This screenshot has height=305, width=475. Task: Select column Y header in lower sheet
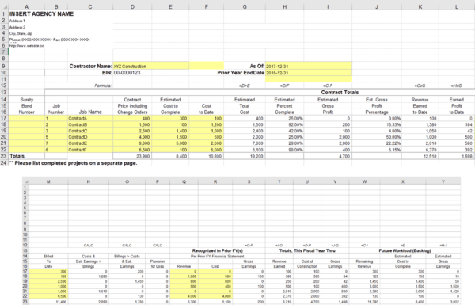443,181
